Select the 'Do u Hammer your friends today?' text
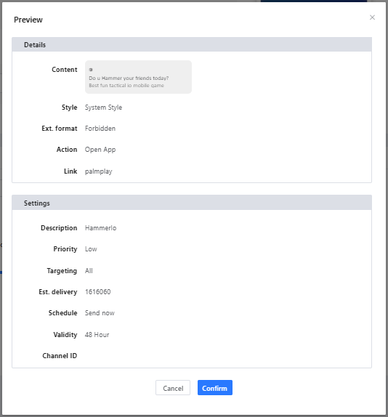The width and height of the screenshot is (388, 417). click(x=129, y=78)
